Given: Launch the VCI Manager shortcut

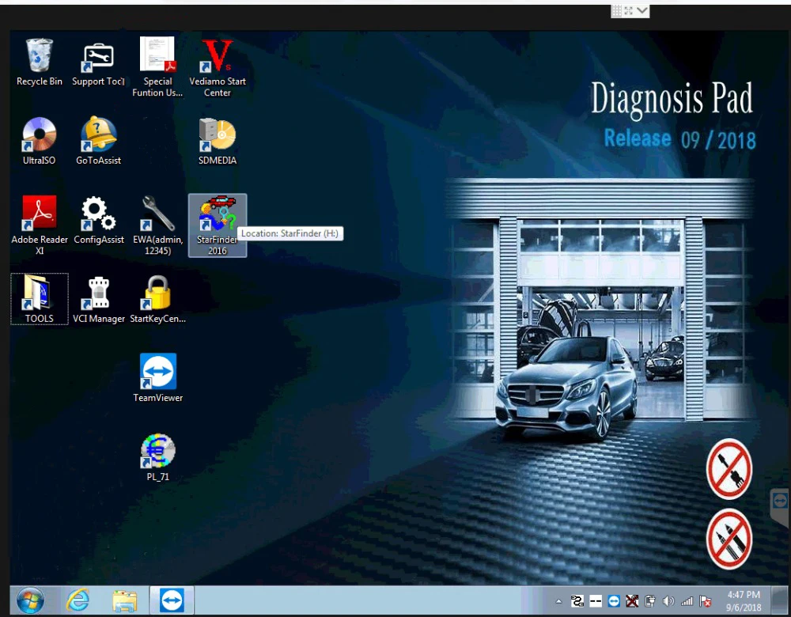Looking at the screenshot, I should [x=98, y=300].
